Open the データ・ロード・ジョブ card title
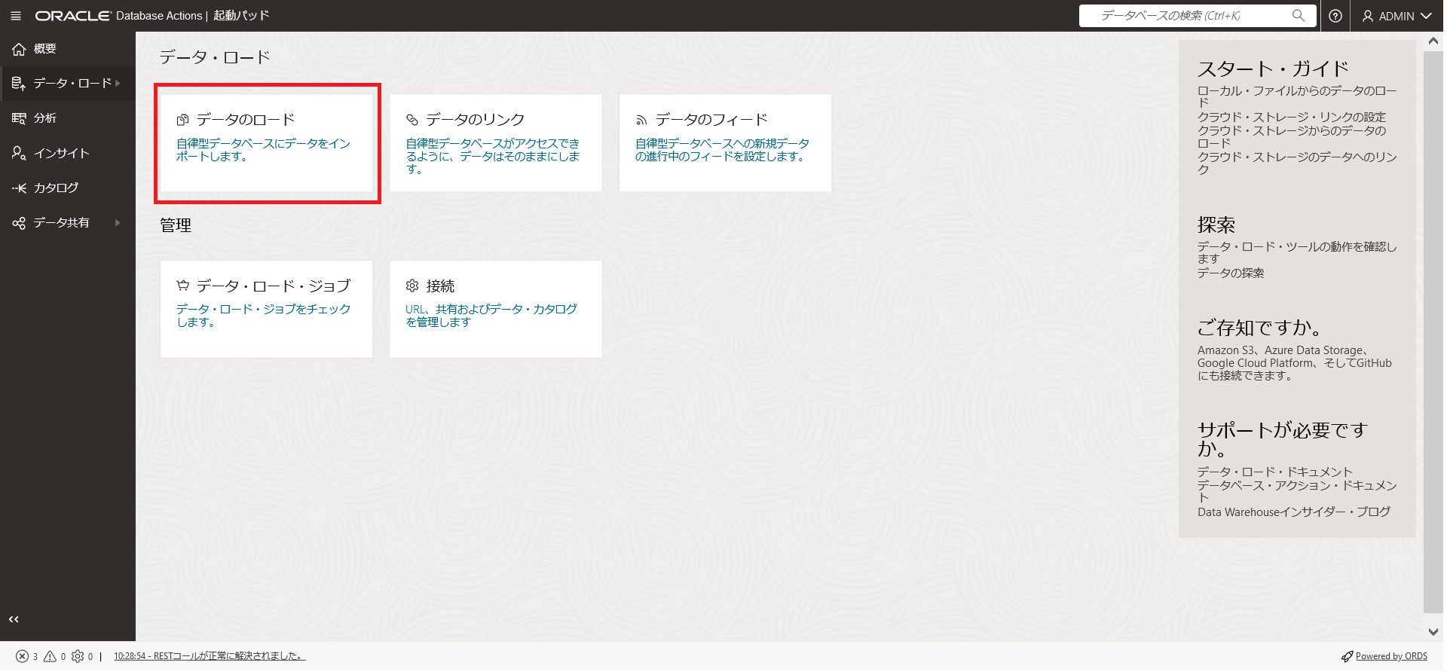1447x672 pixels. pos(274,286)
